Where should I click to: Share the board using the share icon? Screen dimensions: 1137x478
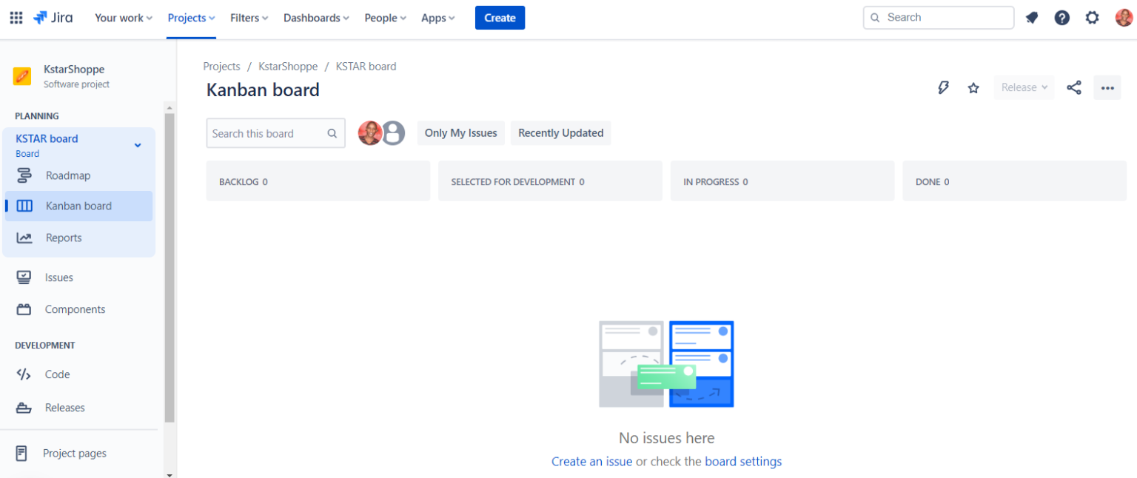1074,87
